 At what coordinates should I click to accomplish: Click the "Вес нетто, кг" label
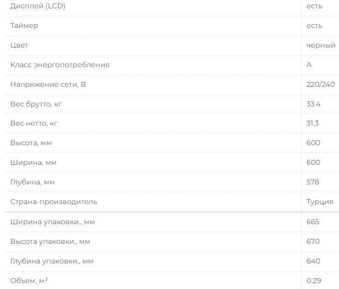(x=34, y=123)
